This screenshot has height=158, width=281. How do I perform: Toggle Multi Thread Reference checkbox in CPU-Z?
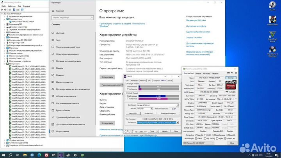pyautogui.click(x=128, y=99)
